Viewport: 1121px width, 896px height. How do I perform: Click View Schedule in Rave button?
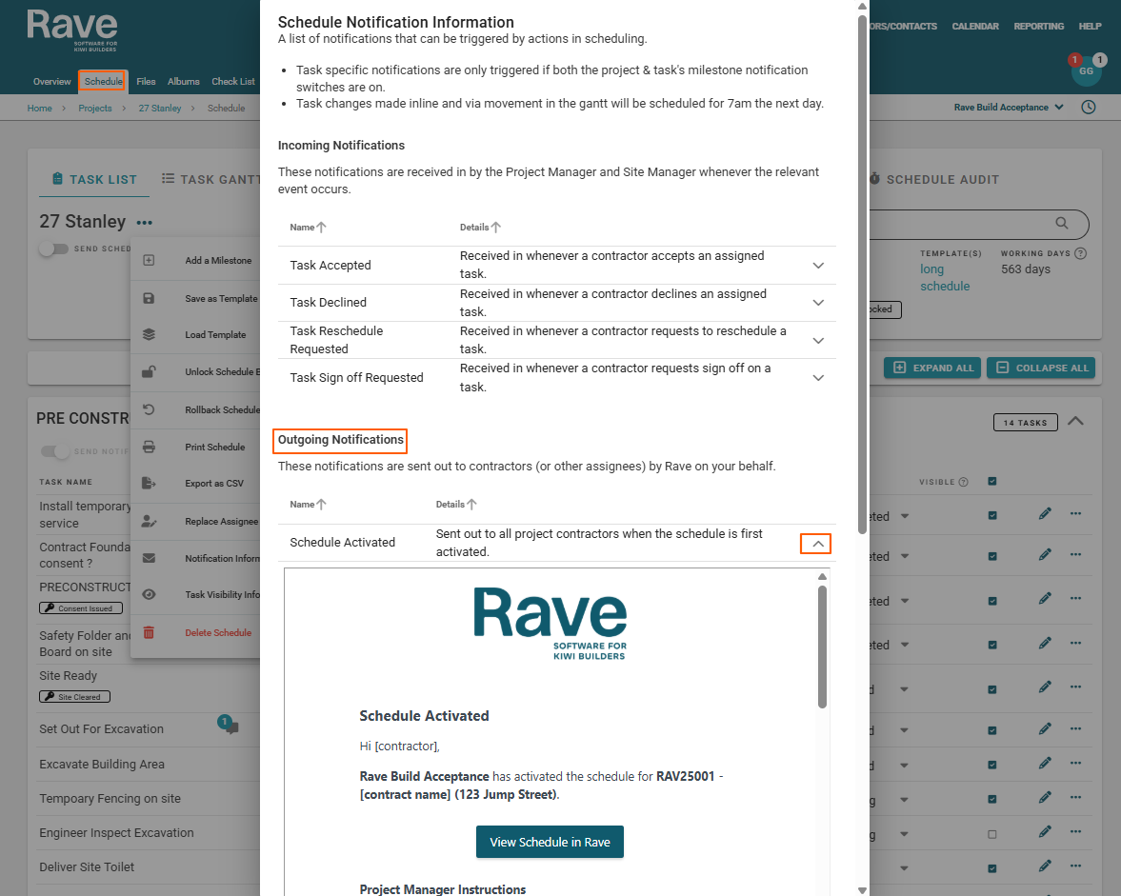550,842
